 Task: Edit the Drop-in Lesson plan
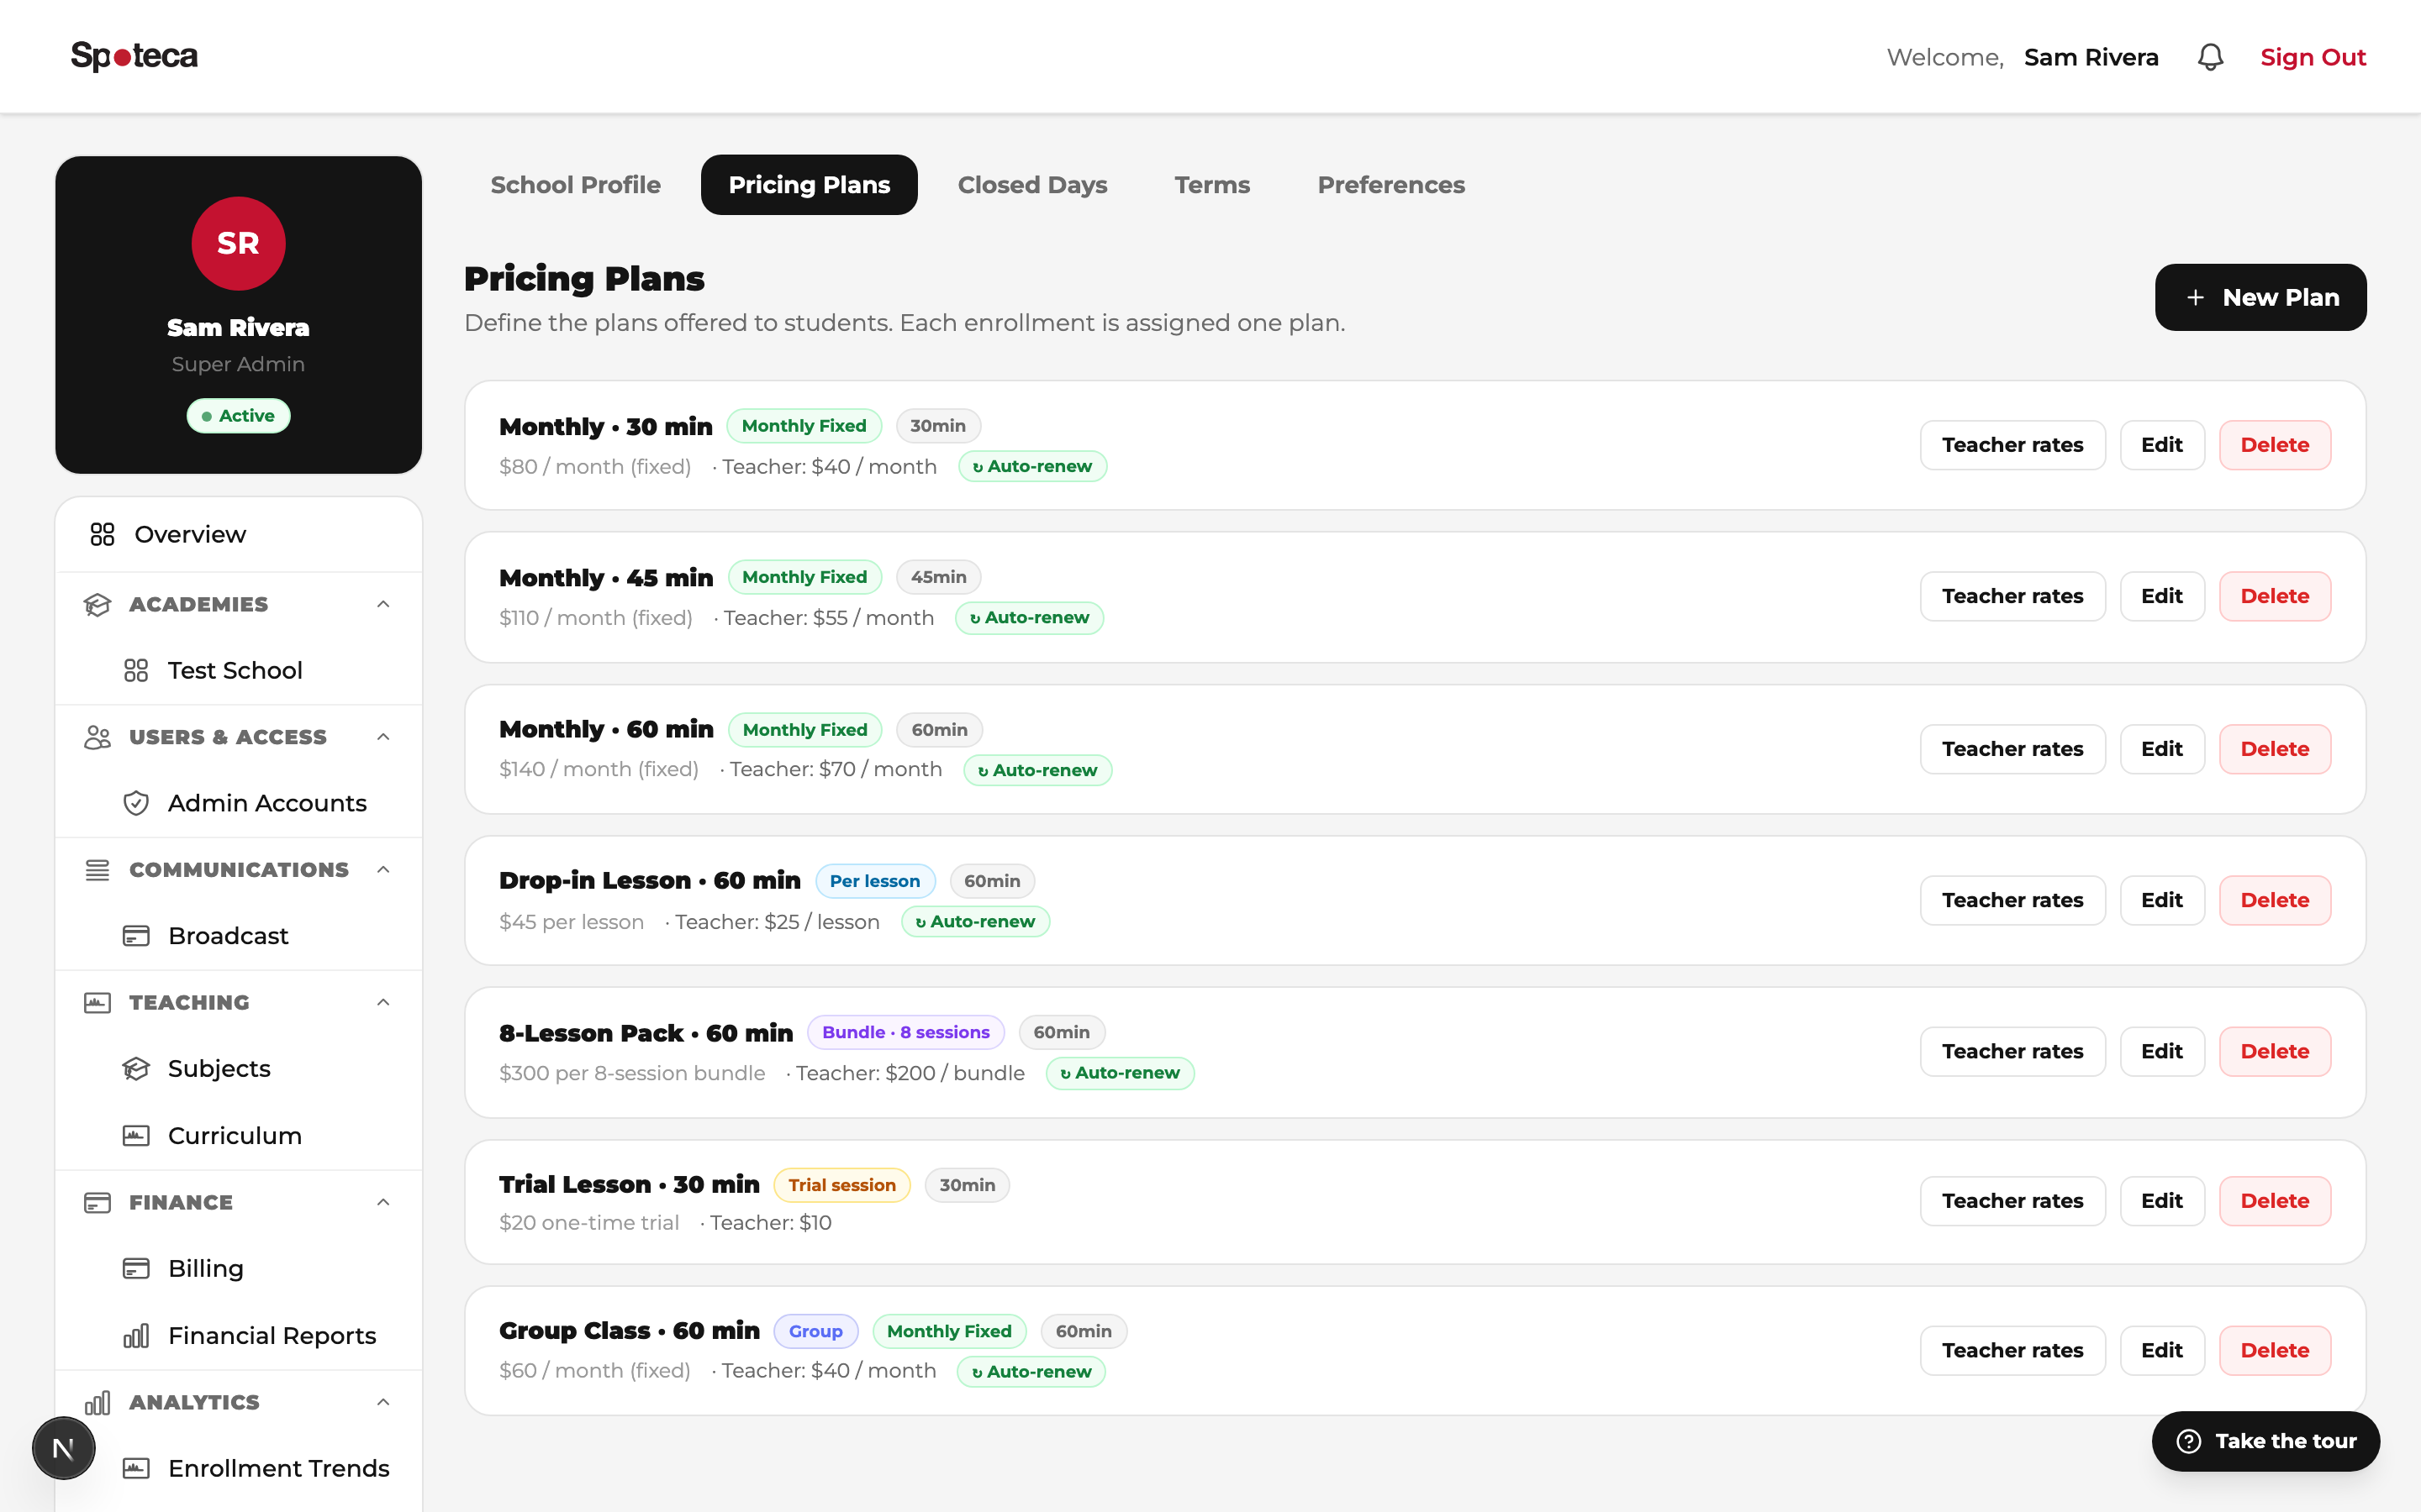pyautogui.click(x=2161, y=900)
